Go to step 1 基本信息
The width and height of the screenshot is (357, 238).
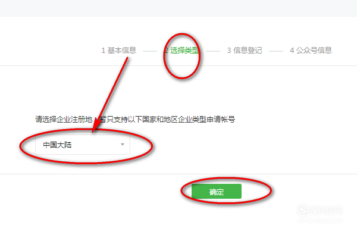click(119, 51)
